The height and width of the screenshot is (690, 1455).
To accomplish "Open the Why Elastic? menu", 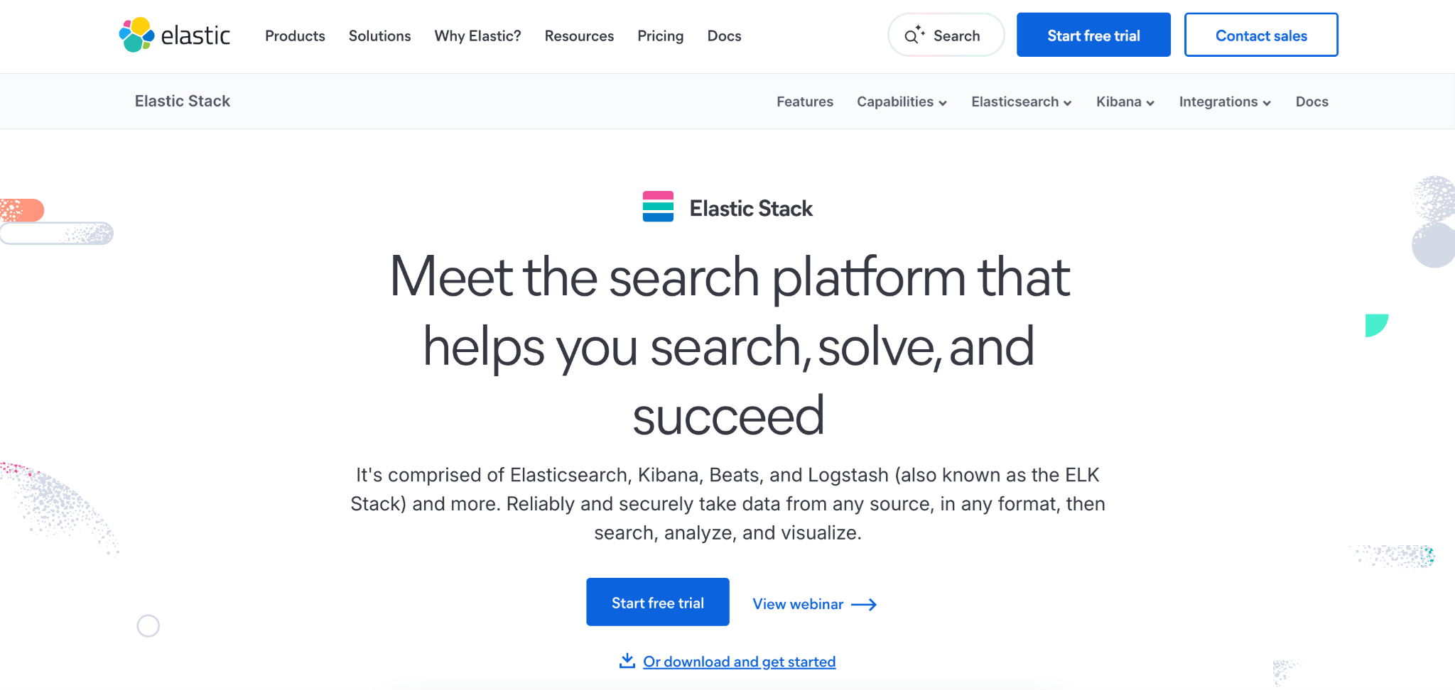I will point(477,35).
